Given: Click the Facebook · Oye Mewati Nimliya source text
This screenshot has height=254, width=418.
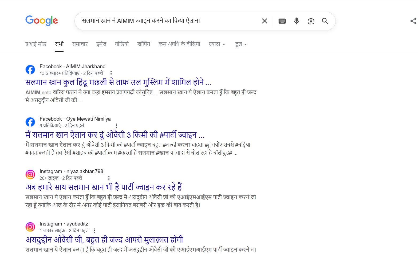Looking at the screenshot, I should [x=75, y=119].
